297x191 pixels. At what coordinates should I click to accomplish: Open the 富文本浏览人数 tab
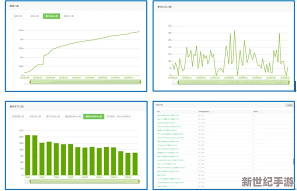[x=53, y=116]
